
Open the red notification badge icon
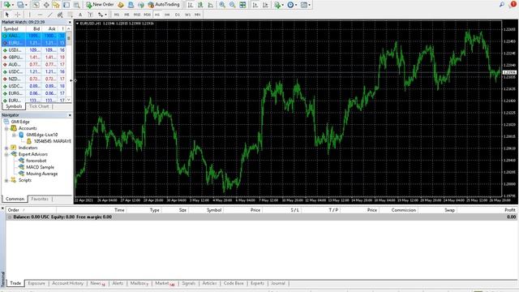513,4
